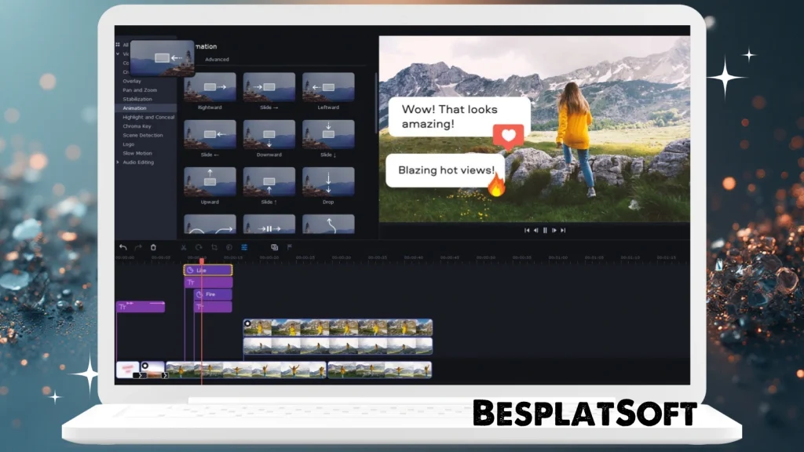Open the audio levels icon on the toolbar
This screenshot has height=452, width=804.
[x=243, y=247]
